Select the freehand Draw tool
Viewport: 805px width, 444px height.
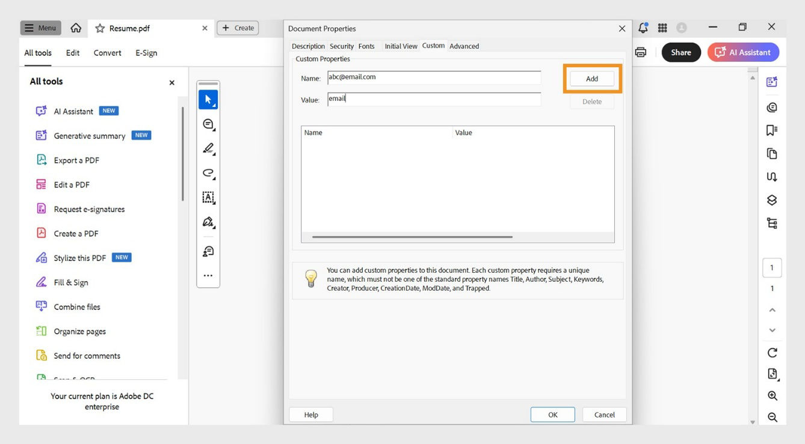[x=208, y=173]
